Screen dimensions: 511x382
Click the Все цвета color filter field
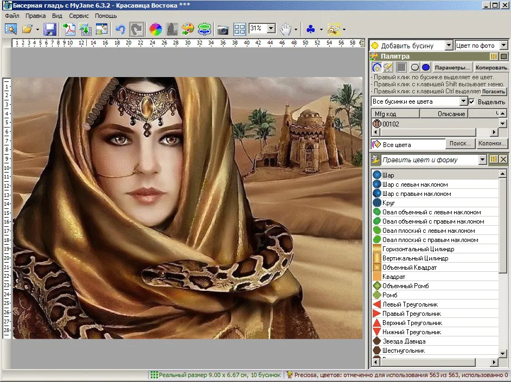pyautogui.click(x=408, y=144)
